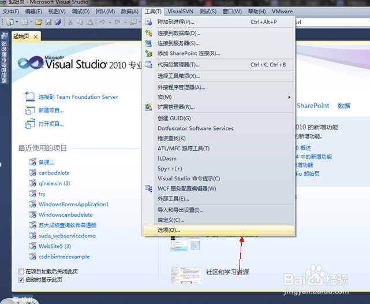Image resolution: width=370 pixels, height=304 pixels.
Task: Click the Server Explorer sidebar icon
Action: [x=5, y=36]
